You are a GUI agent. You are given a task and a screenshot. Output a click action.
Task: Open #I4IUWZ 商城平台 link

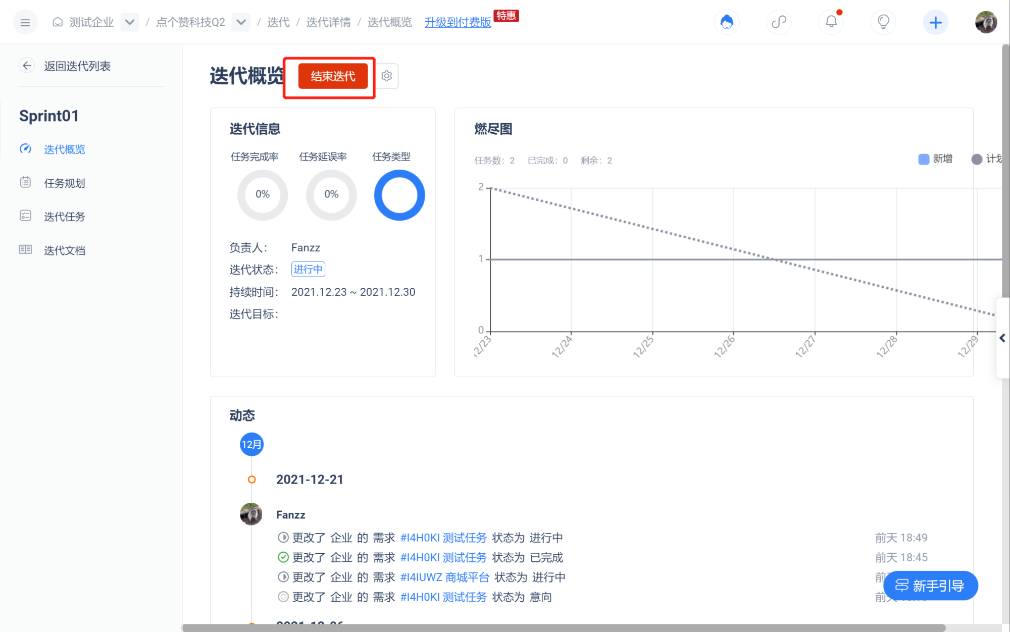(x=445, y=577)
